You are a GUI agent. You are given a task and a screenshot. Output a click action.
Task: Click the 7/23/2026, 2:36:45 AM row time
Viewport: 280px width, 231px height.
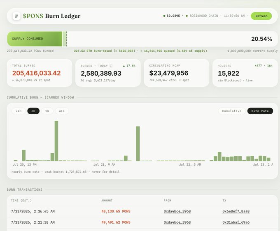pos(33,211)
